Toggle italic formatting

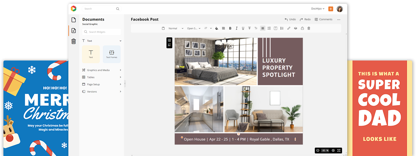click(x=236, y=28)
